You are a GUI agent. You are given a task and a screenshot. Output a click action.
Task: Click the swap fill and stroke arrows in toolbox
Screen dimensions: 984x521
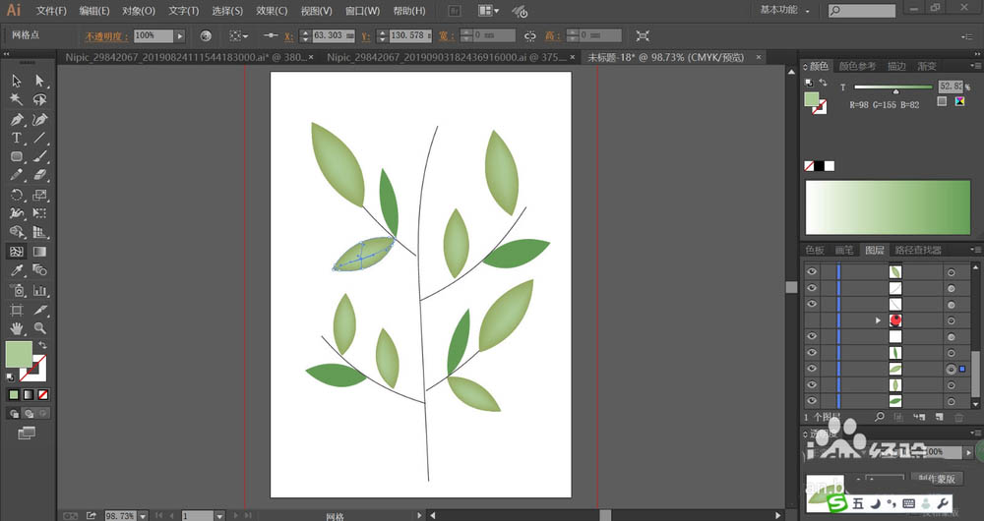click(42, 345)
